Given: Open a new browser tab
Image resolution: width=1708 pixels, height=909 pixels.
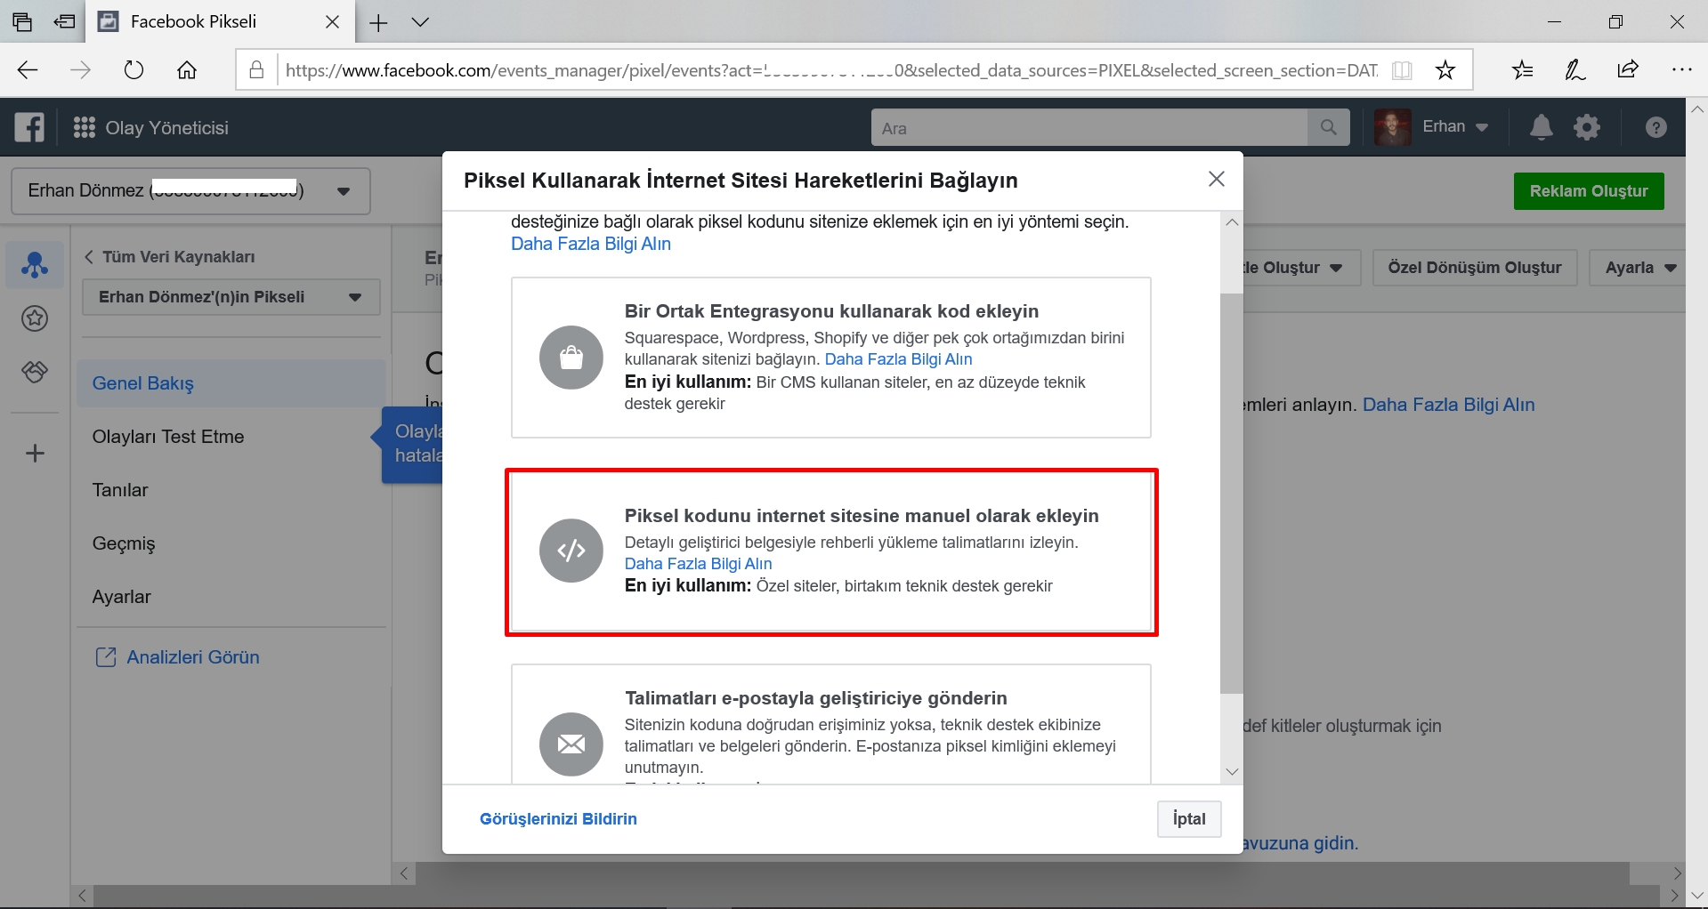Looking at the screenshot, I should [x=378, y=22].
